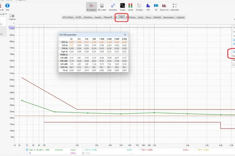This screenshot has width=235, height=156.
Task: Uncheck the Topt trace checkbox
Action: coord(27,150)
